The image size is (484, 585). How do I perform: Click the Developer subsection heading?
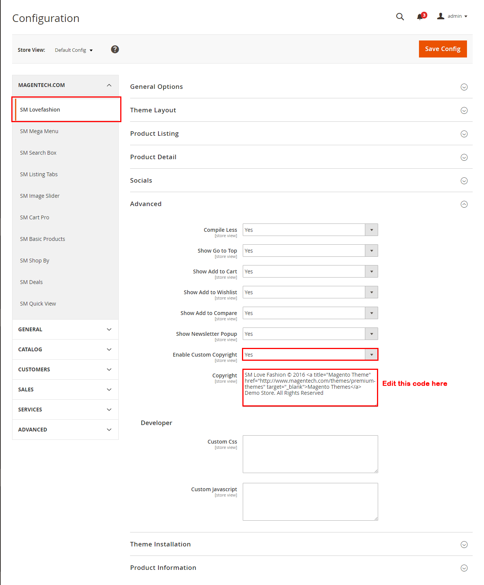tap(156, 423)
